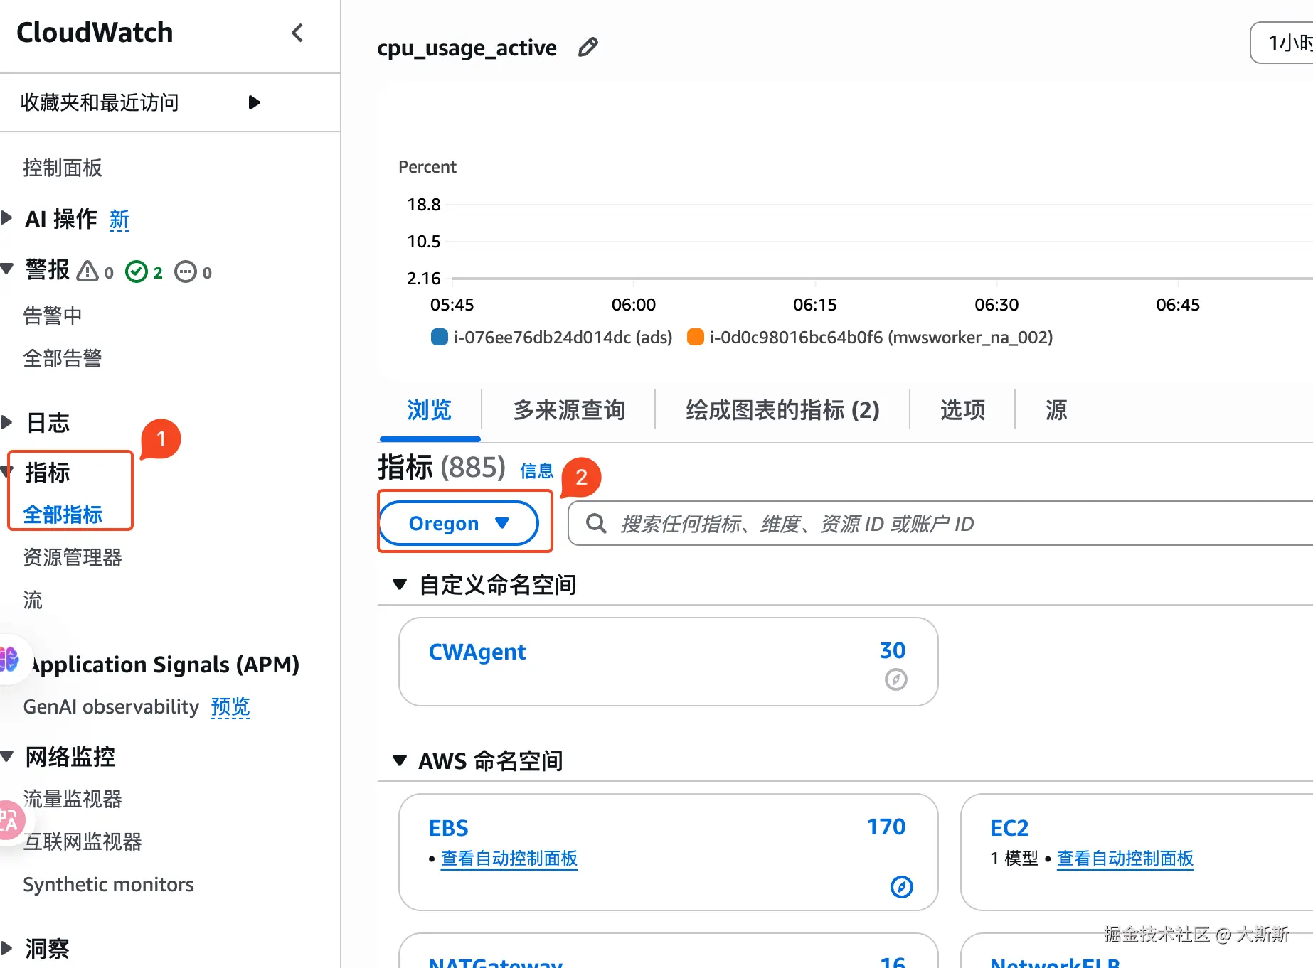Open 全部指标 in the sidebar
The height and width of the screenshot is (968, 1313).
click(63, 515)
